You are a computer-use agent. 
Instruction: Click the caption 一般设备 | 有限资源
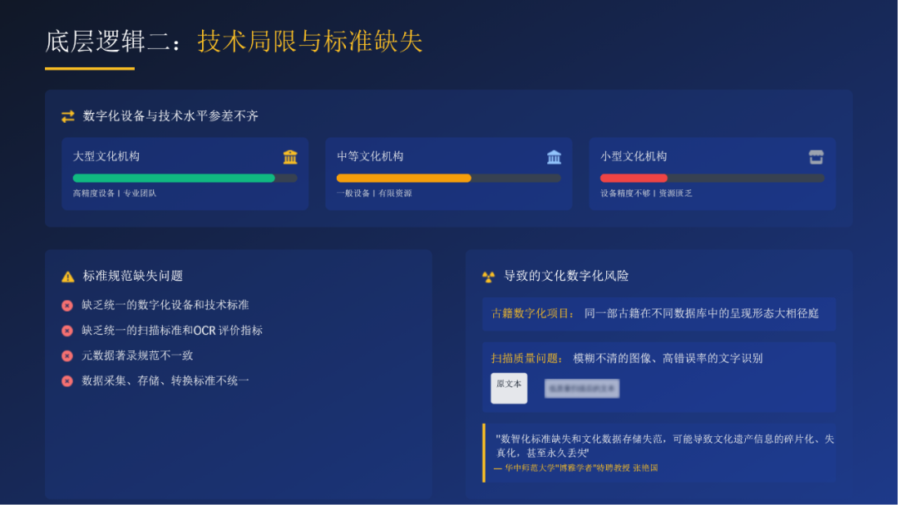tap(374, 194)
